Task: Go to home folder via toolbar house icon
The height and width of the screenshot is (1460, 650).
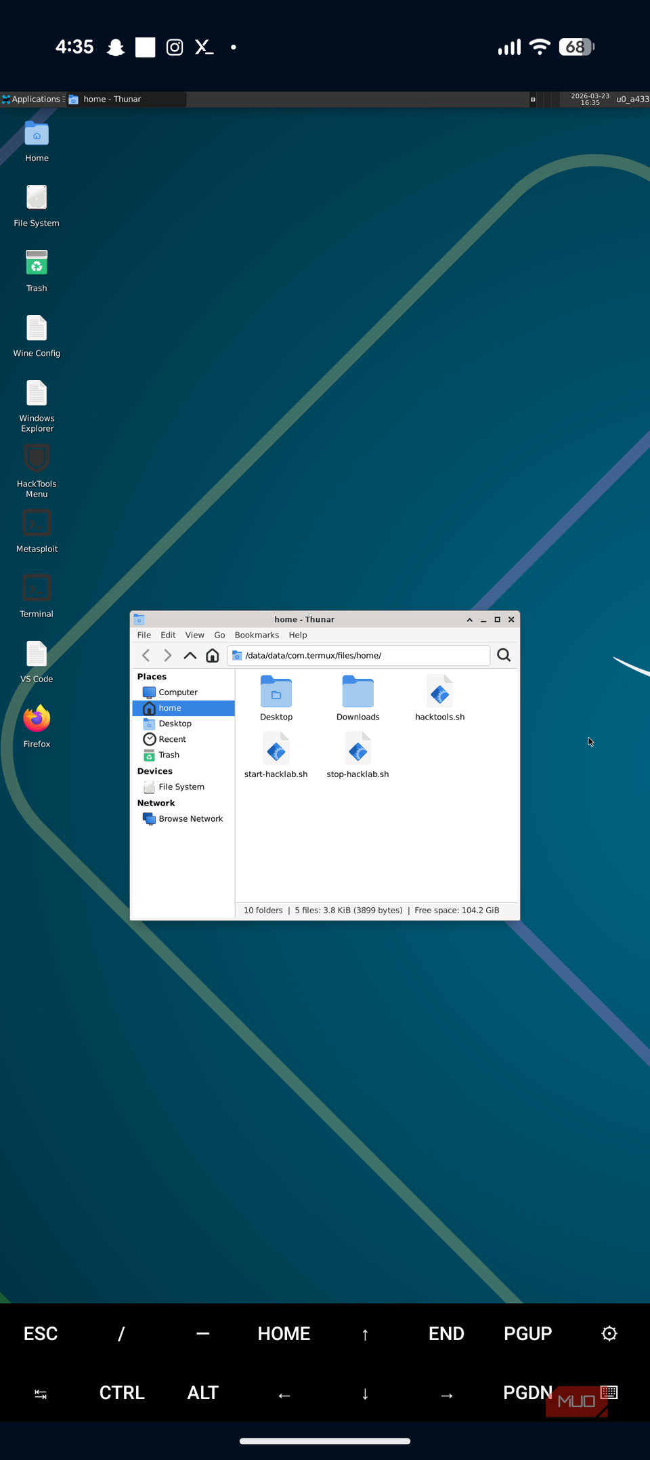Action: [x=213, y=655]
